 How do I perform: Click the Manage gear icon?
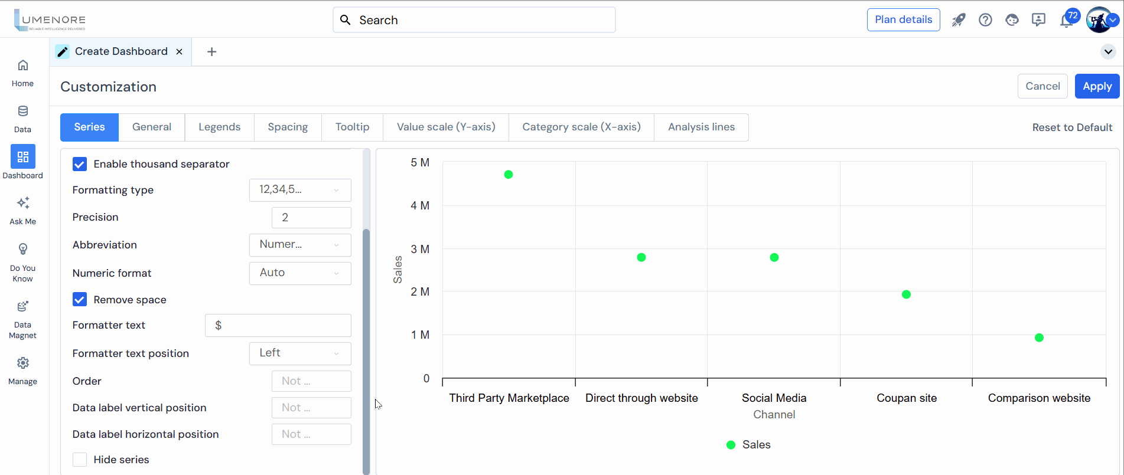click(22, 363)
